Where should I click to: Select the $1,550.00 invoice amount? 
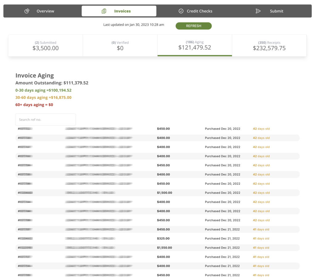164,248
